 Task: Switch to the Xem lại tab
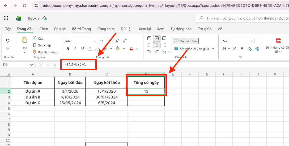pyautogui.click(x=145, y=29)
